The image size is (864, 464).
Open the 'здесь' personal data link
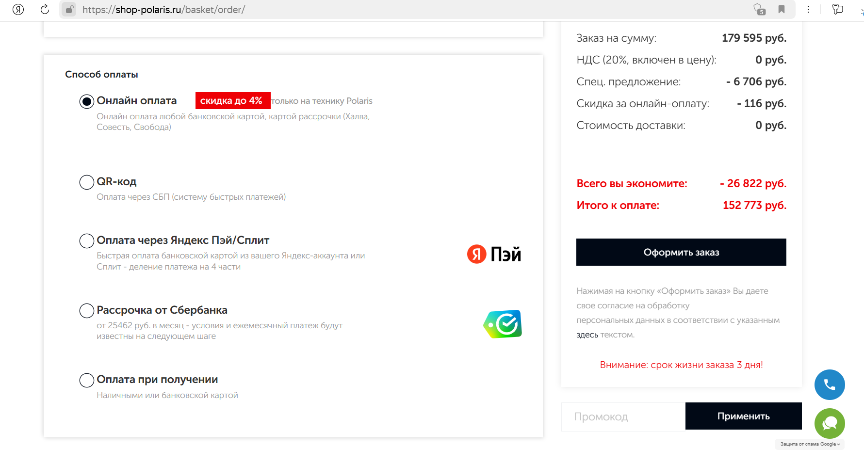coord(587,335)
